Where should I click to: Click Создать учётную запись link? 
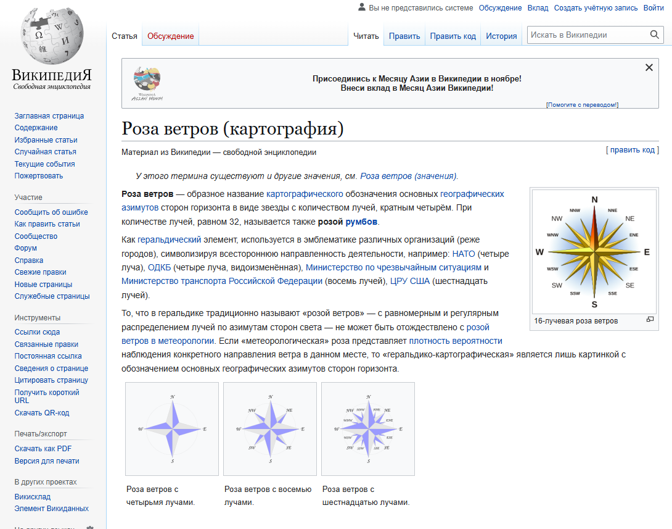[x=596, y=8]
